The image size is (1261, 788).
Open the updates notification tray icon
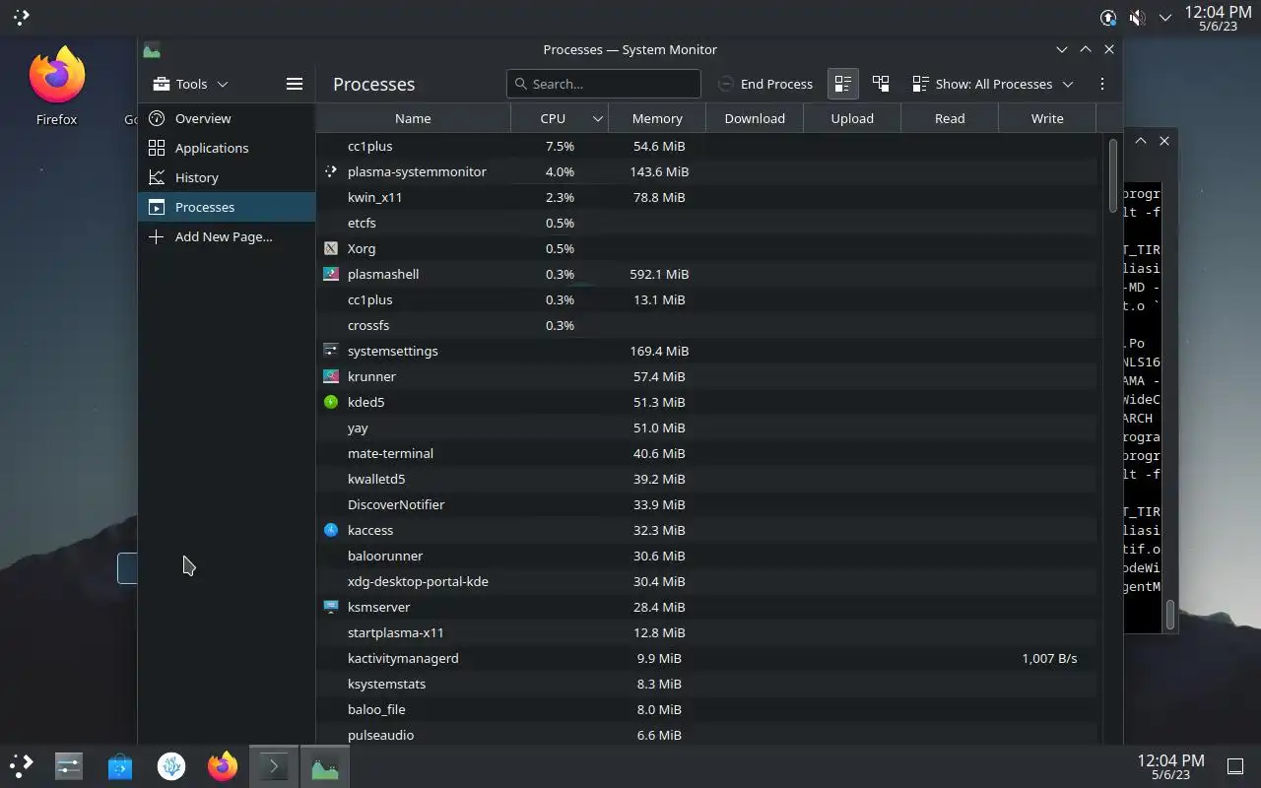pyautogui.click(x=1108, y=18)
